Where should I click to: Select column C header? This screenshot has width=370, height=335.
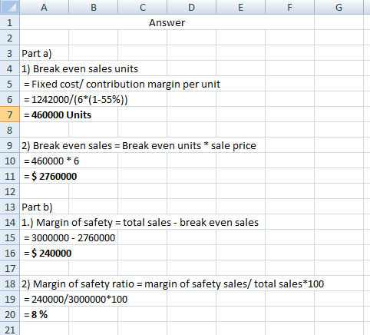[x=143, y=7]
